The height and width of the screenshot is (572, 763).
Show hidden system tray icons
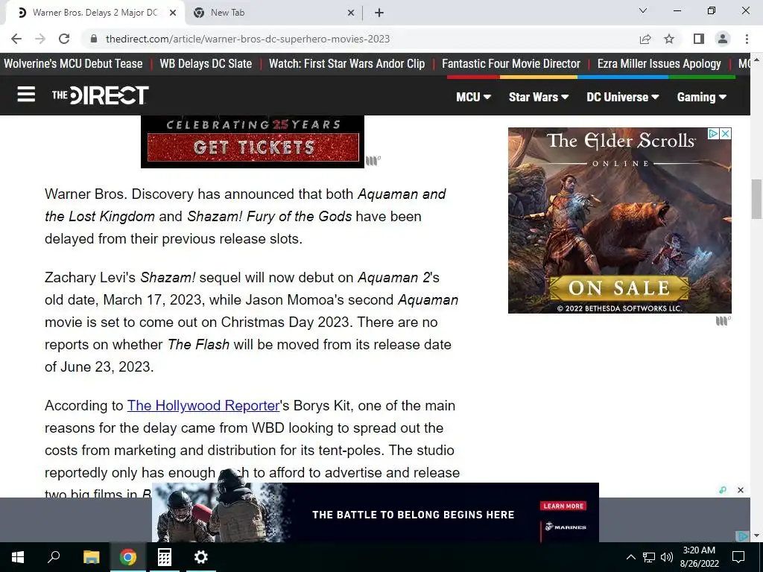point(630,557)
